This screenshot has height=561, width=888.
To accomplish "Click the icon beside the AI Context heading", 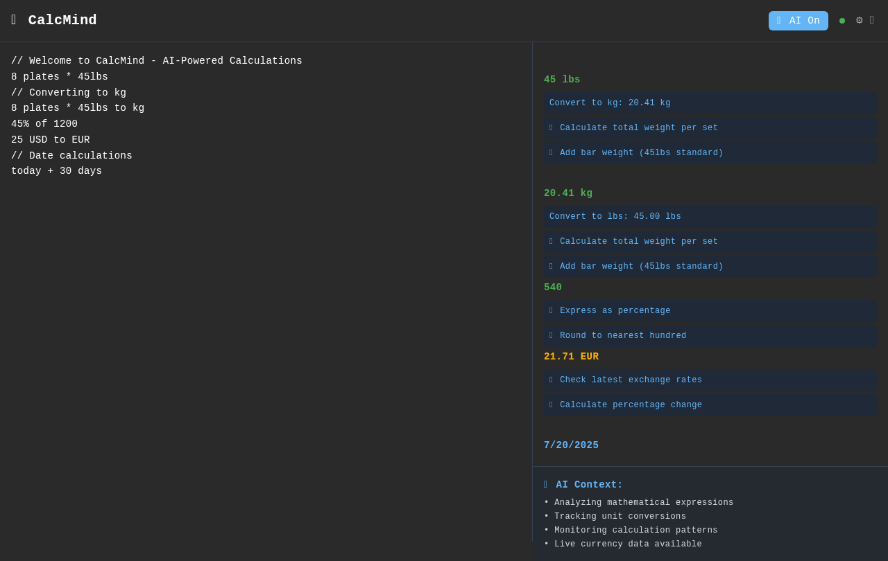I will pos(546,485).
